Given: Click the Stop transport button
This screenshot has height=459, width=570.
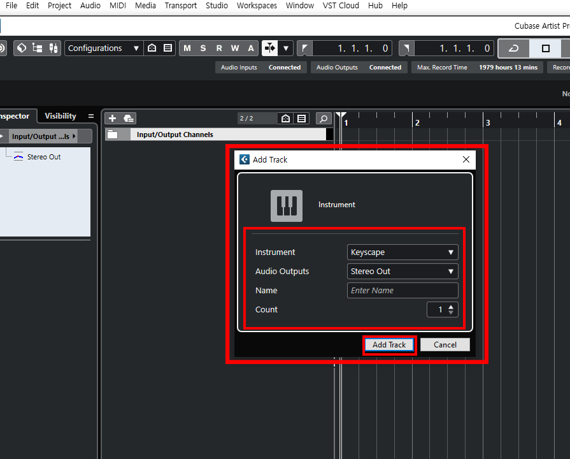Looking at the screenshot, I should (x=545, y=48).
